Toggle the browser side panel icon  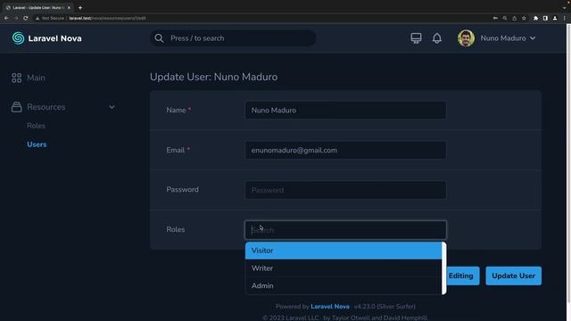click(545, 18)
